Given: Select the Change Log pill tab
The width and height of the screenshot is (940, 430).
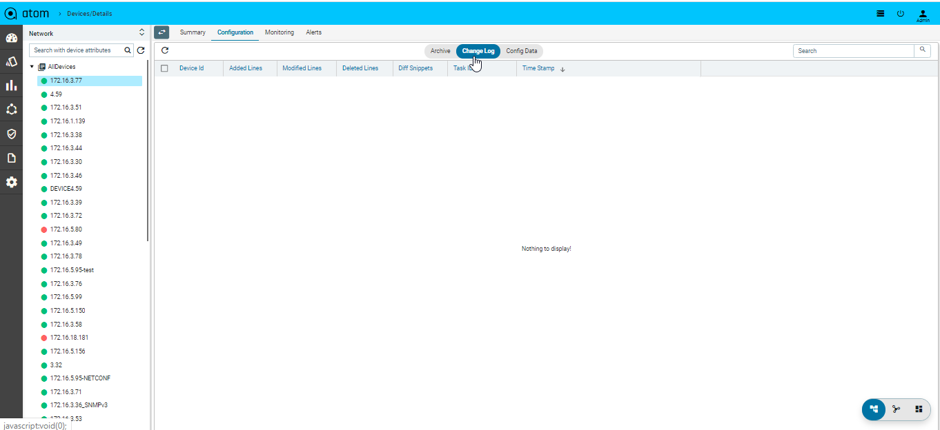Looking at the screenshot, I should 478,51.
